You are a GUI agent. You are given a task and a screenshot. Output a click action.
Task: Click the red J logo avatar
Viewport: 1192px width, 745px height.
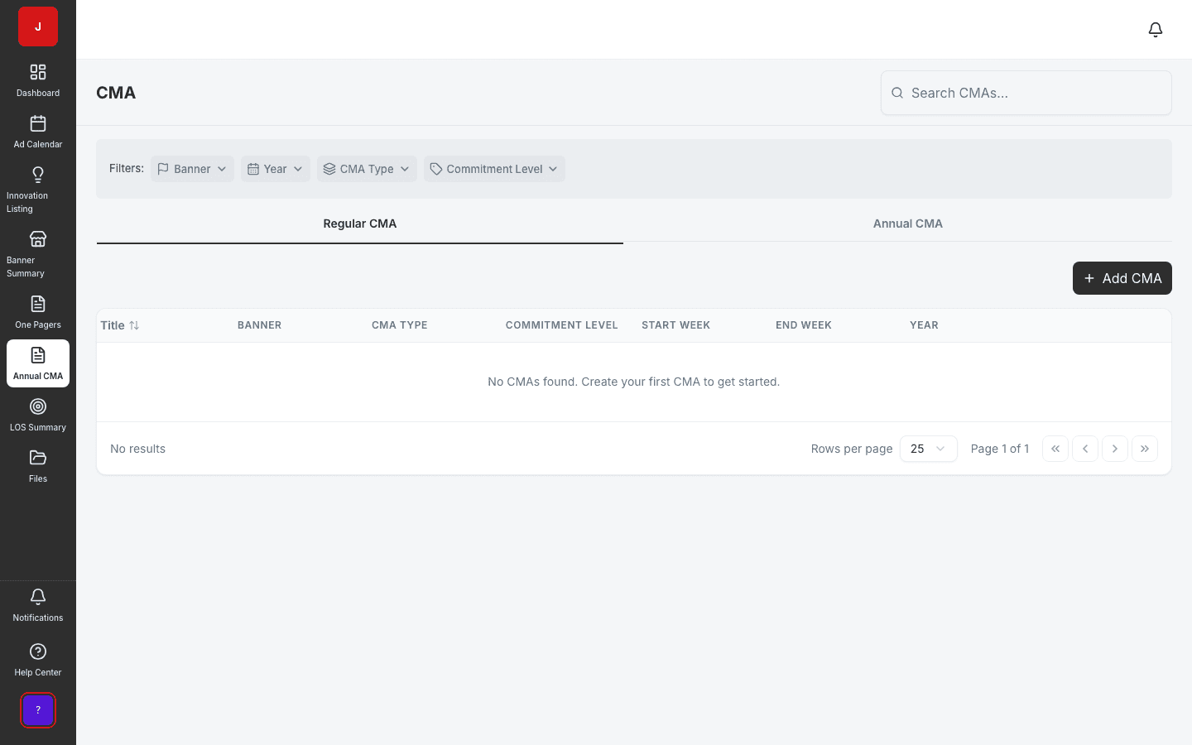pos(38,26)
